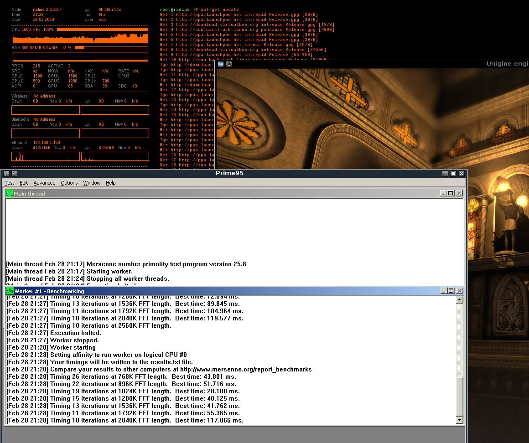This screenshot has width=529, height=443.
Task: Click the Worker #1 scrollbar thumb
Action: [460, 397]
